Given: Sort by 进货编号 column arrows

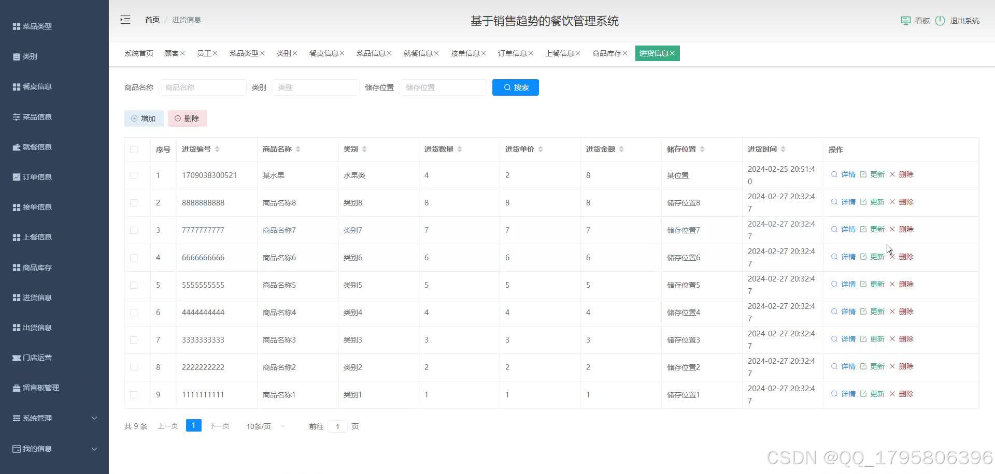Looking at the screenshot, I should (x=217, y=149).
